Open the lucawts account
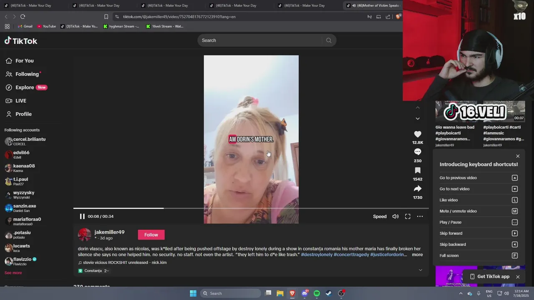This screenshot has width=534, height=300. pyautogui.click(x=18, y=248)
